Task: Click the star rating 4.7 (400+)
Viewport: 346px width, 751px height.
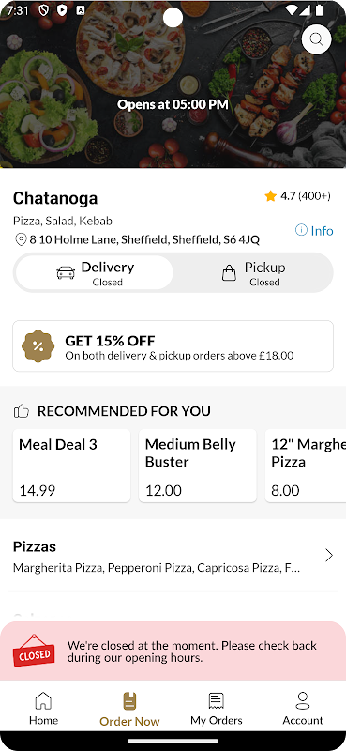Action: click(297, 196)
